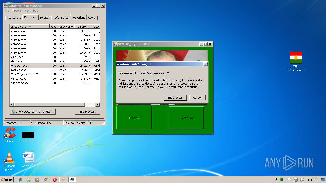Select the taskmgr.exe process row
The height and width of the screenshot is (183, 326).
tap(55, 70)
